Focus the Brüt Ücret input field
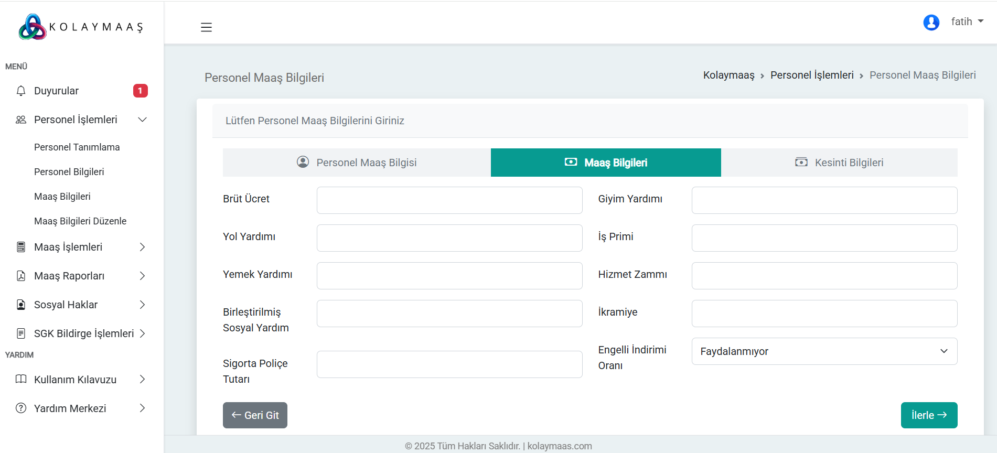The image size is (997, 453). pyautogui.click(x=449, y=200)
